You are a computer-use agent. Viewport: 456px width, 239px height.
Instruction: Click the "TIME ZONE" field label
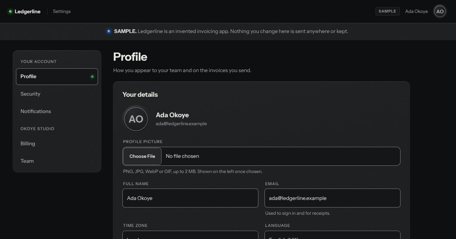click(x=135, y=225)
